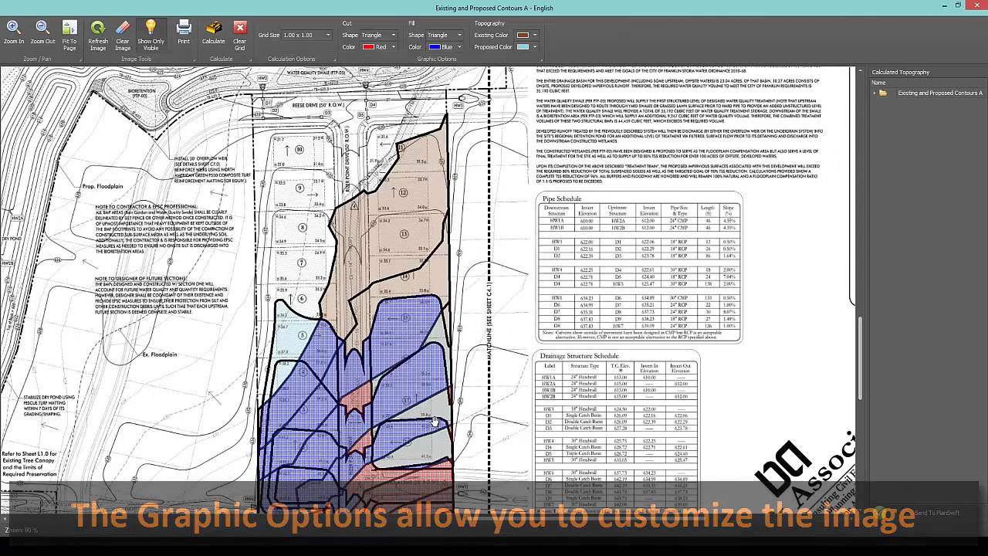The height and width of the screenshot is (556, 988).
Task: Open the Proposed Color dropdown arrow
Action: [x=535, y=47]
